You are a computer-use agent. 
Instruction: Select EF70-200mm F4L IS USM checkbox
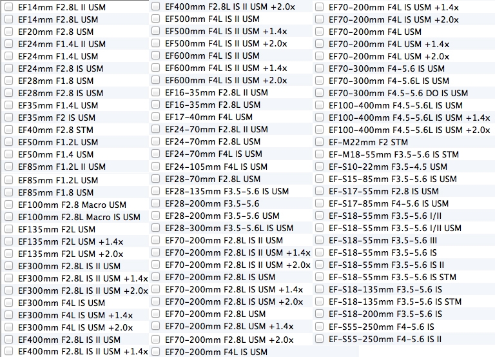point(155,351)
